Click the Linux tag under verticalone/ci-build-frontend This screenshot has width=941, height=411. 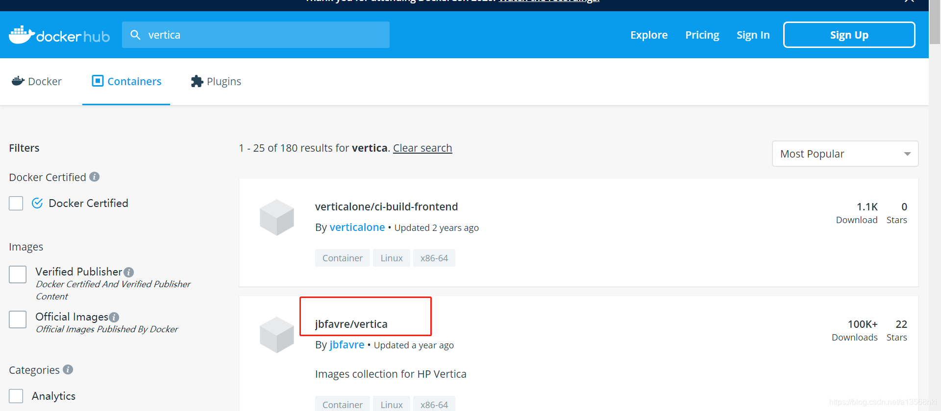point(392,258)
